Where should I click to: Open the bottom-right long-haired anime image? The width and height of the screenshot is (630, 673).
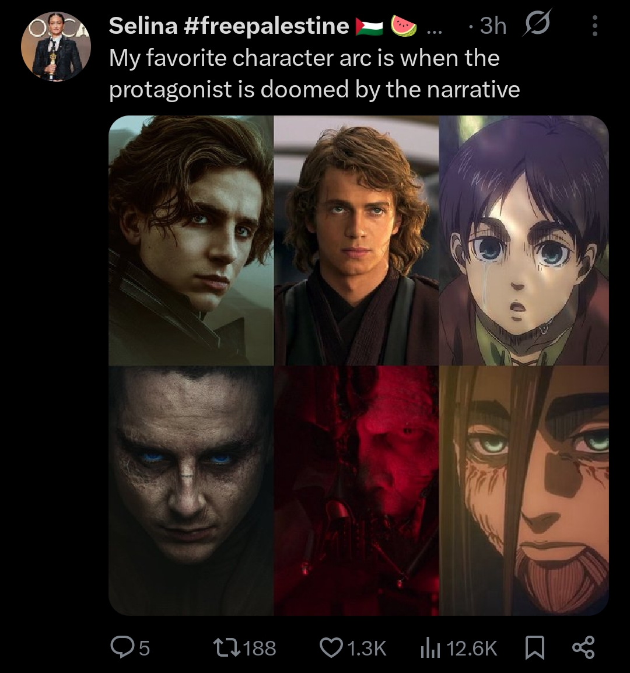(523, 490)
